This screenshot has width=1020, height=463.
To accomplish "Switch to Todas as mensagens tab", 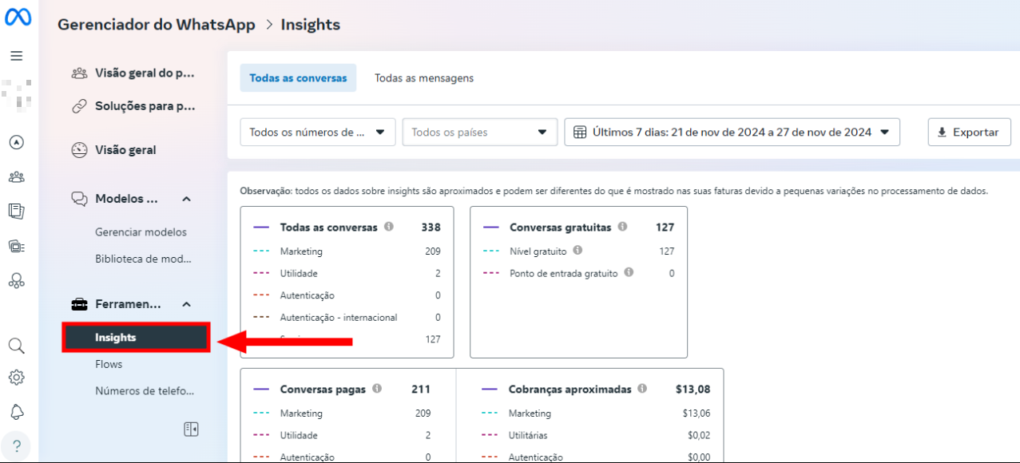I will pos(424,78).
